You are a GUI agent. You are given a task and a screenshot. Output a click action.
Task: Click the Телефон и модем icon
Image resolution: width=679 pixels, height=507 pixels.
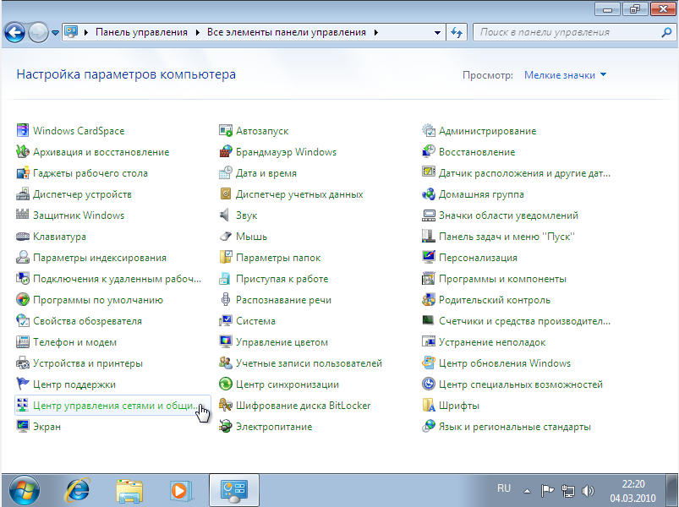(23, 341)
